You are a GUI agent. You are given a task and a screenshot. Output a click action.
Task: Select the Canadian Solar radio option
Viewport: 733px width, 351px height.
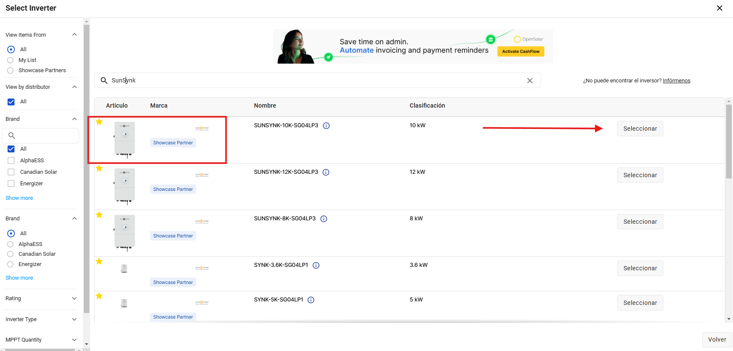pyautogui.click(x=10, y=254)
